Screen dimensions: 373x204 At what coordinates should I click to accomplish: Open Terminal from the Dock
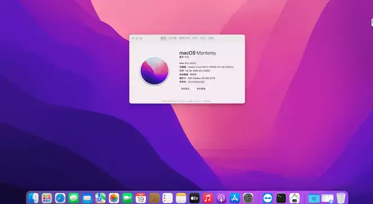(x=281, y=198)
